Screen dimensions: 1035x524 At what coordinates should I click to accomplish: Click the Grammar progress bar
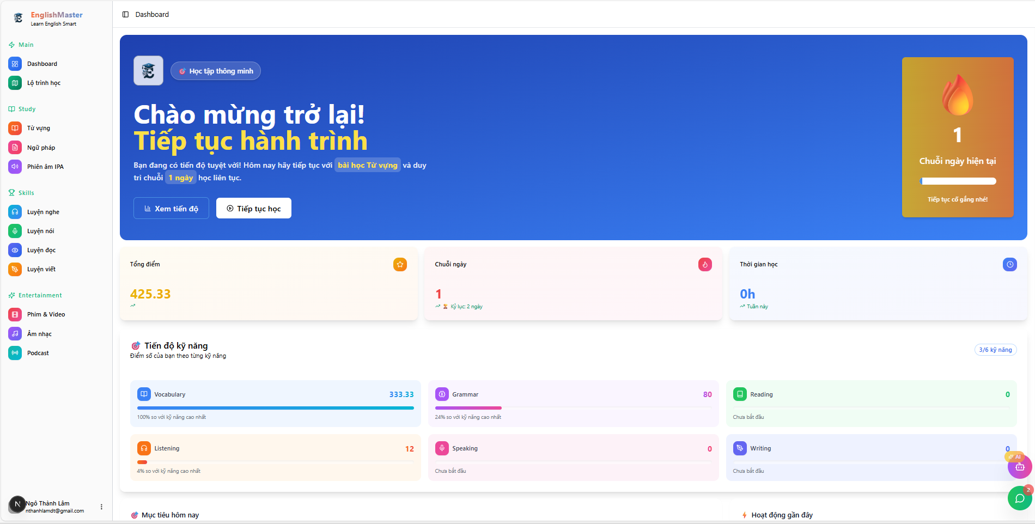coord(574,407)
